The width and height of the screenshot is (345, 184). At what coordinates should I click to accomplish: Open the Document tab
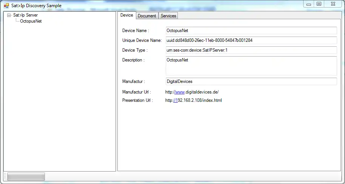tap(147, 16)
